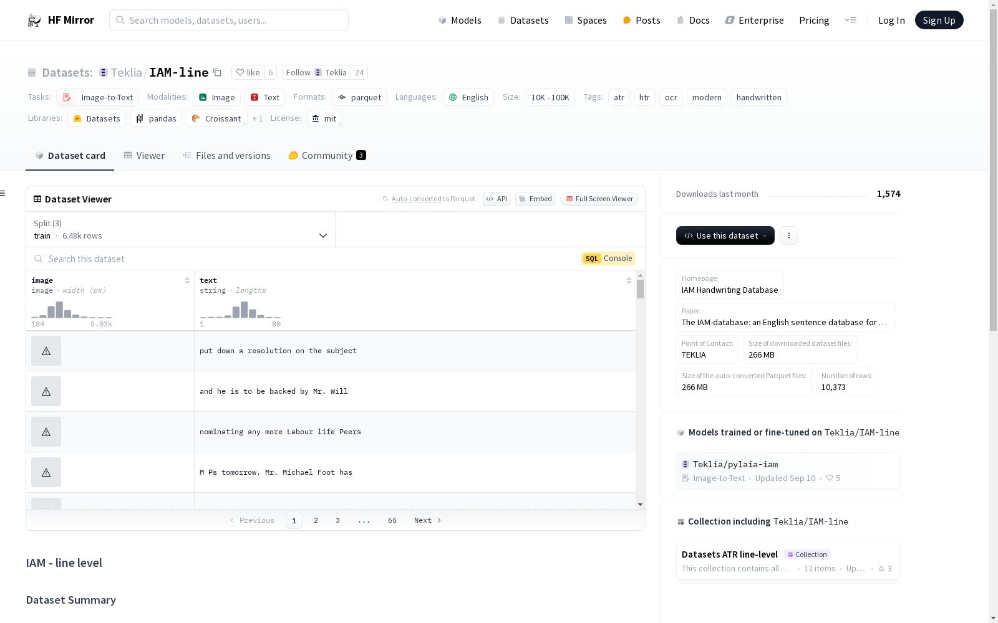Select the mit license tag
Screen dimensions: 998x623
coord(324,118)
